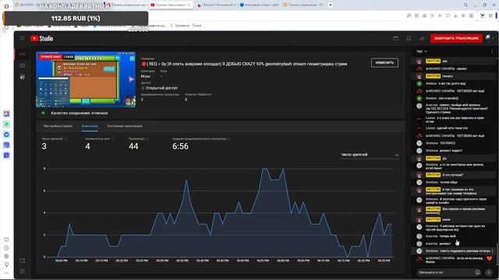Image resolution: width=499 pixels, height=280 pixels.
Task: Click the chat activity value 4
Action: pos(87,146)
